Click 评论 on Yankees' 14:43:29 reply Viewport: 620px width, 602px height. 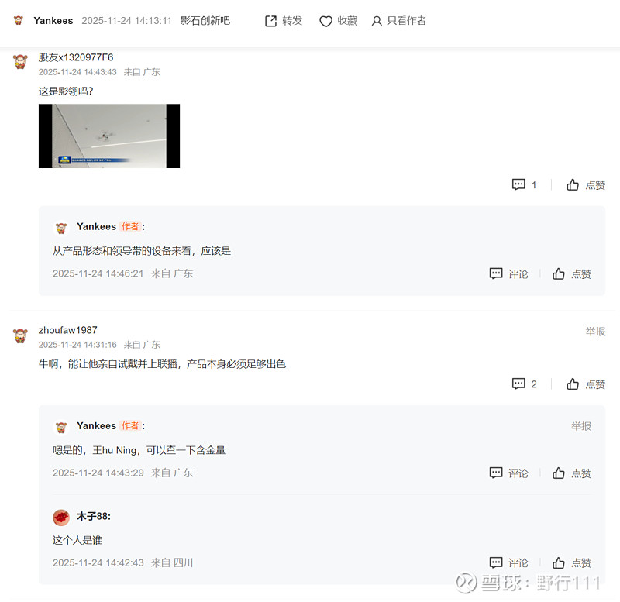coord(509,473)
